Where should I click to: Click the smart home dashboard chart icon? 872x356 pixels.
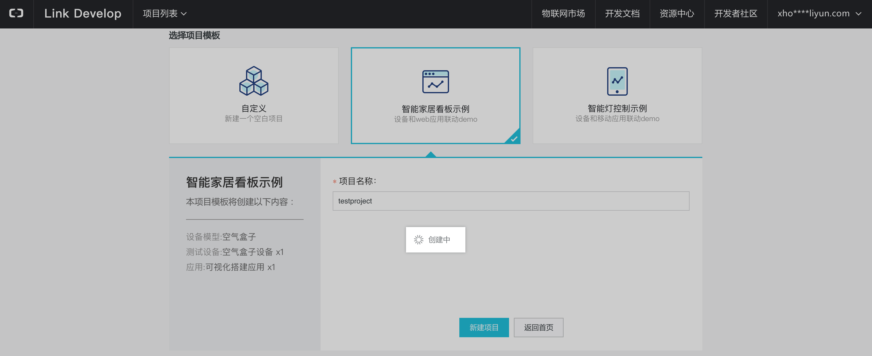(435, 81)
